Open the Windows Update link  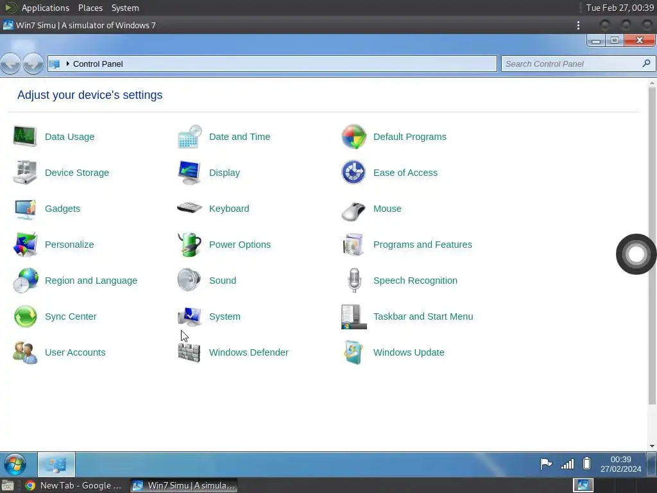(409, 353)
